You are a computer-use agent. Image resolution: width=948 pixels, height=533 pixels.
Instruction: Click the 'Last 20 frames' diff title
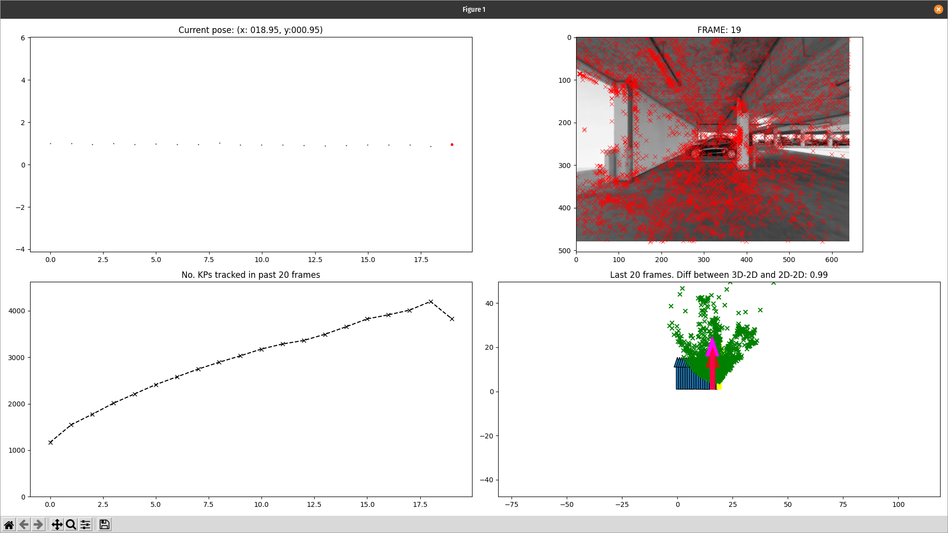(719, 275)
